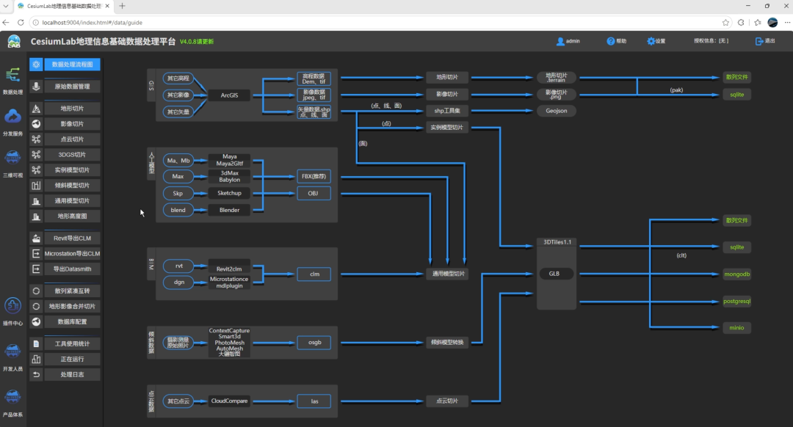The height and width of the screenshot is (427, 793).
Task: Click the CesiumLab logo icon
Action: (14, 41)
